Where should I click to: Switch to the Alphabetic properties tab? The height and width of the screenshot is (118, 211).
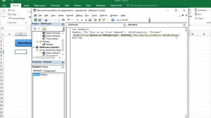pos(38,71)
